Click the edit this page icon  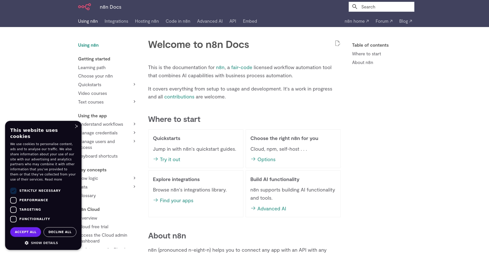pyautogui.click(x=337, y=43)
